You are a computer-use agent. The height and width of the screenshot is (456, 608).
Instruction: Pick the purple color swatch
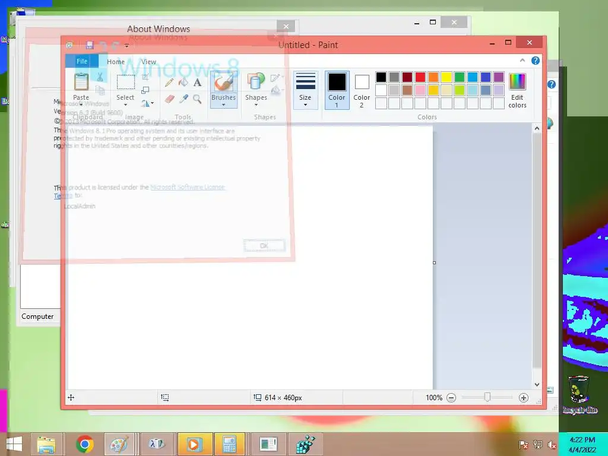[499, 77]
